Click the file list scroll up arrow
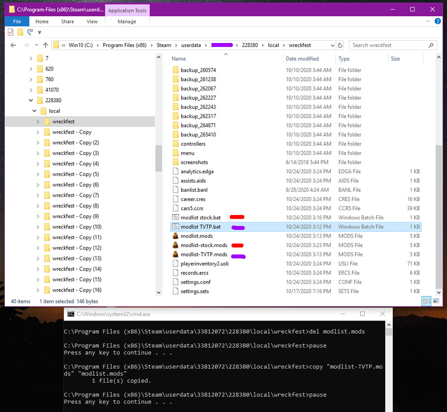 [439, 57]
